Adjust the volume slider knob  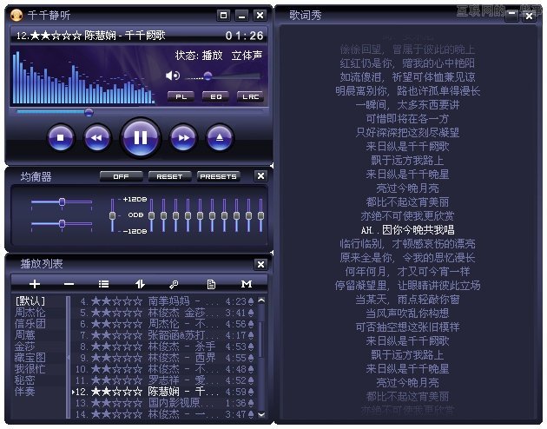(208, 76)
